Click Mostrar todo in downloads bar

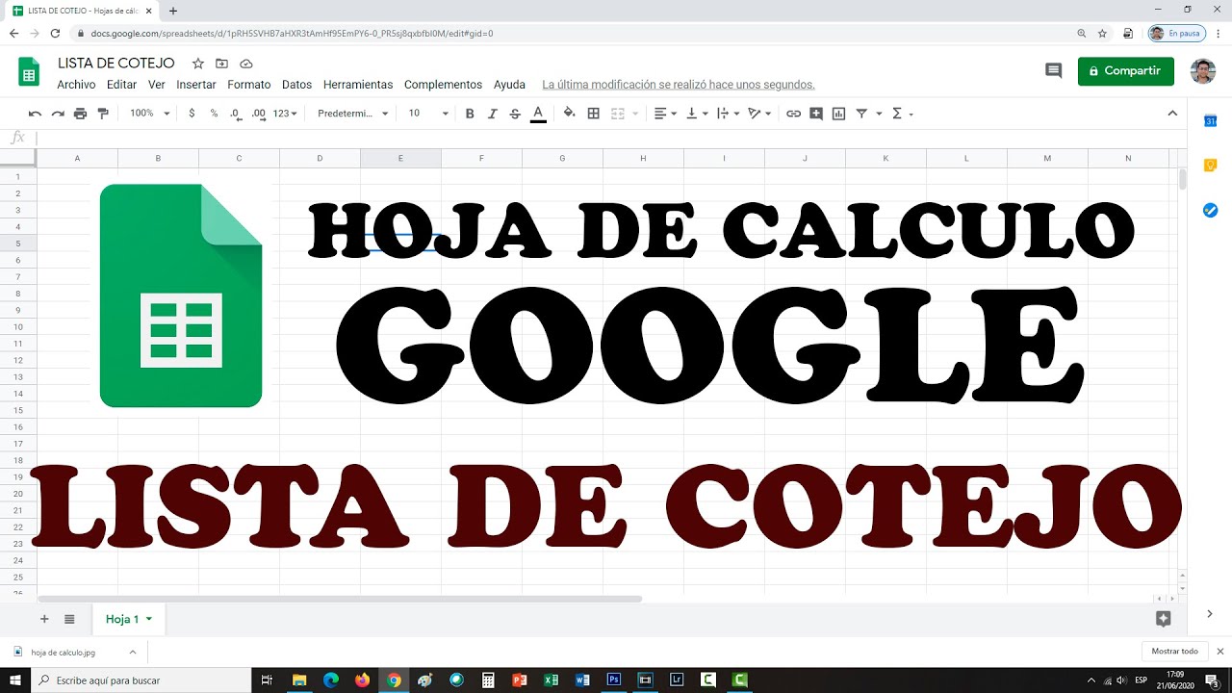pos(1175,652)
